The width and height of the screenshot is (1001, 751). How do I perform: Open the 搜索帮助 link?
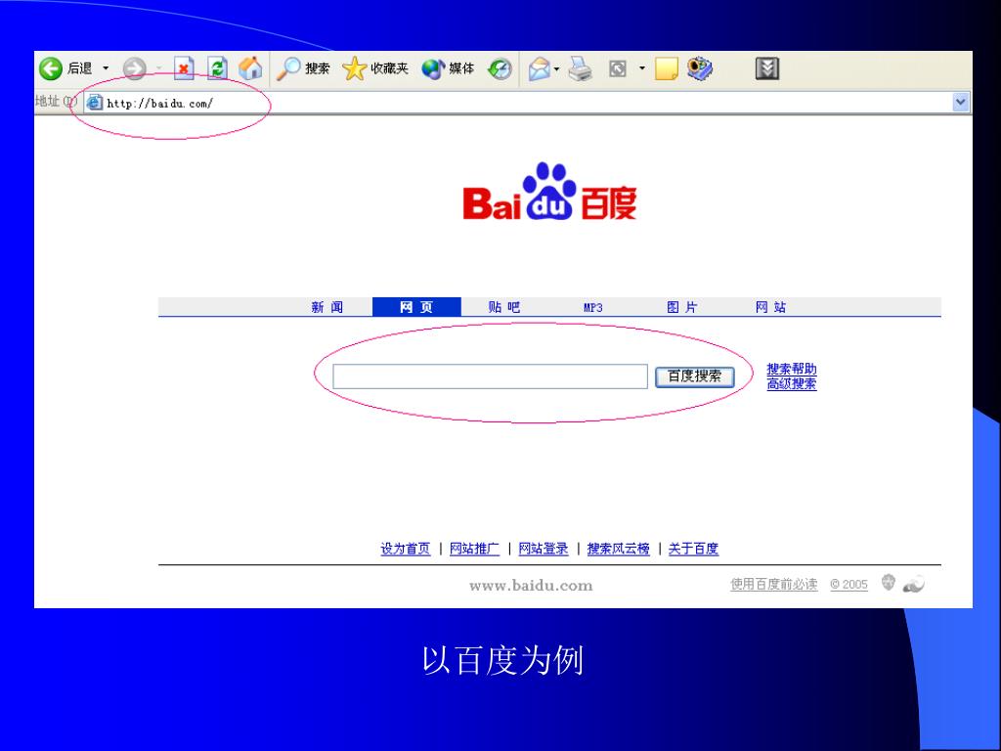[792, 369]
